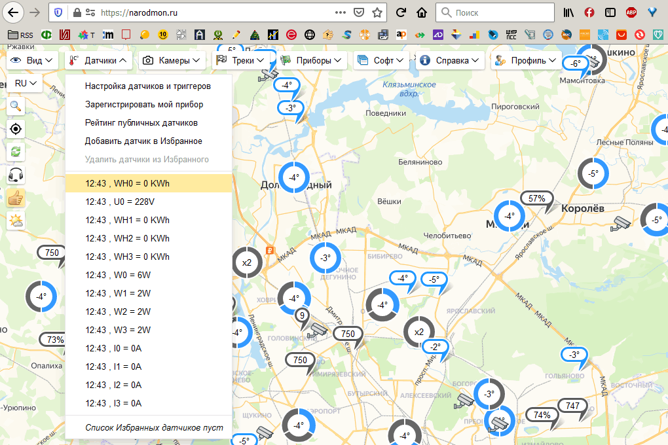Viewport: 668px width, 445px height.
Task: Click the 747 pressure marker
Action: (x=572, y=406)
